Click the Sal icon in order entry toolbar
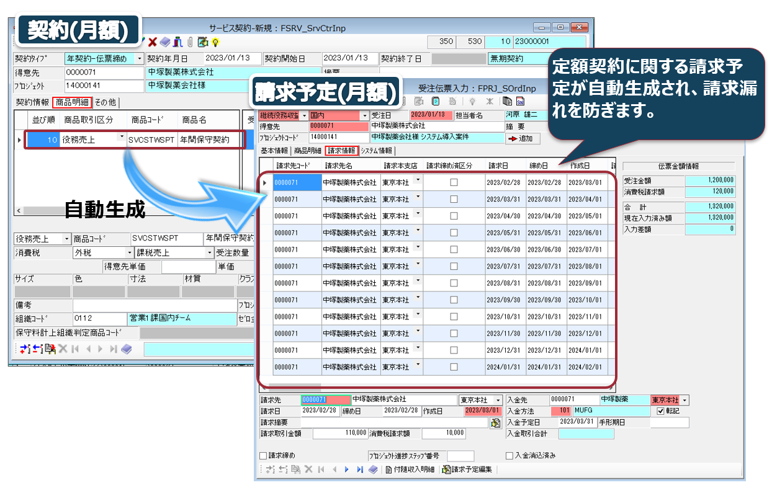The image size is (772, 488). coord(520,101)
